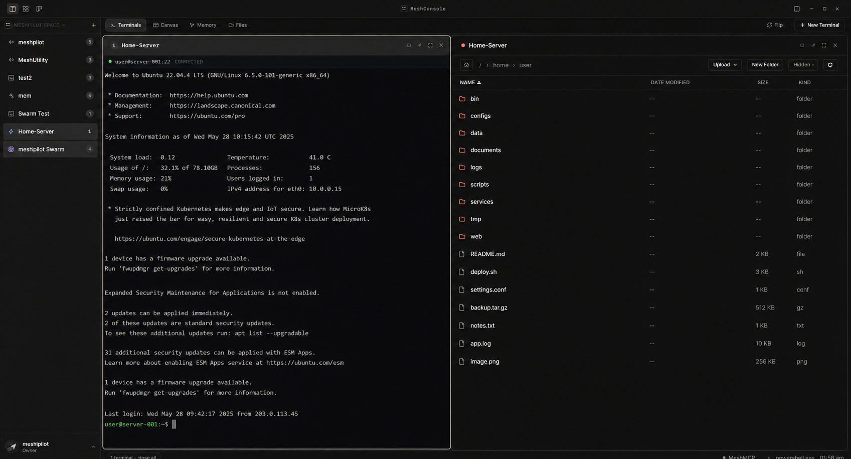Flip the terminal panes
851x459 pixels.
click(x=775, y=25)
